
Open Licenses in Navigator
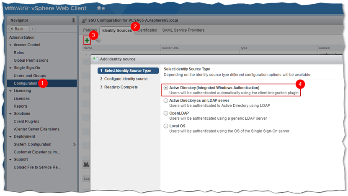coord(21,98)
